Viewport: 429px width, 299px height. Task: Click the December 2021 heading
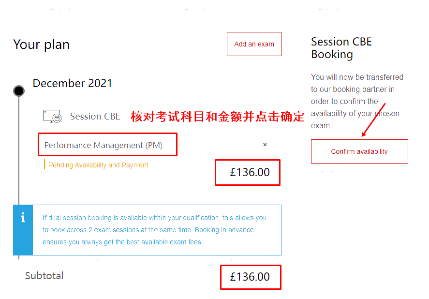tap(73, 83)
